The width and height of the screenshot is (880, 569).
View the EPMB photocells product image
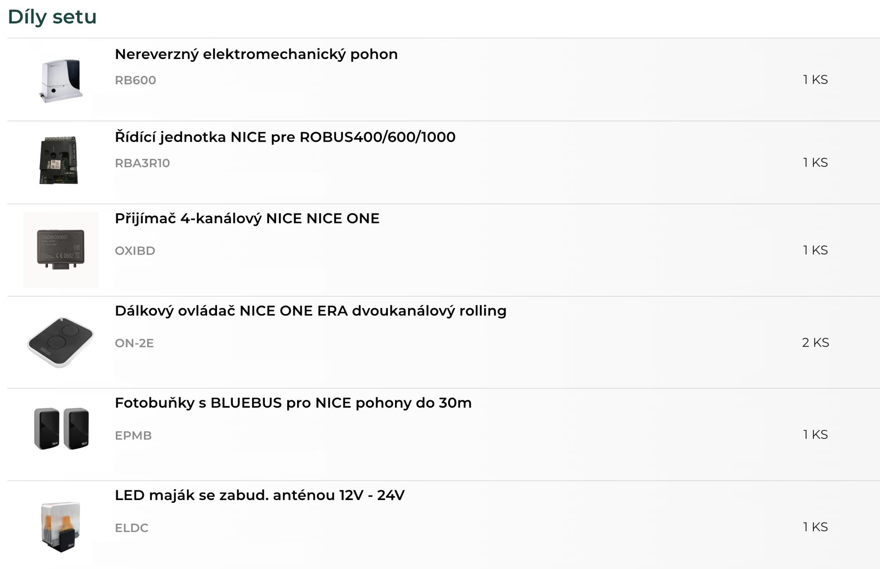pos(61,428)
